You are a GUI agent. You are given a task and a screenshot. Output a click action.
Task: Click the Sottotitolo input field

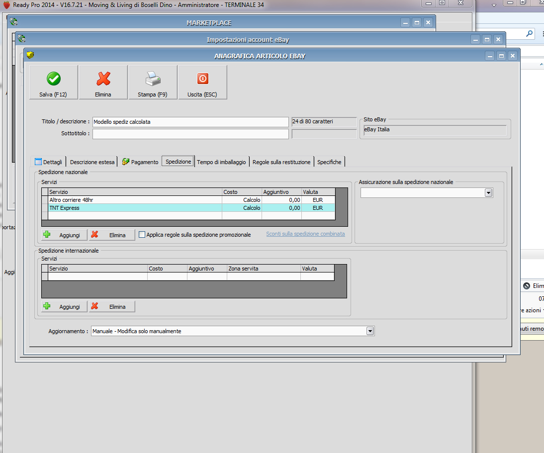190,134
